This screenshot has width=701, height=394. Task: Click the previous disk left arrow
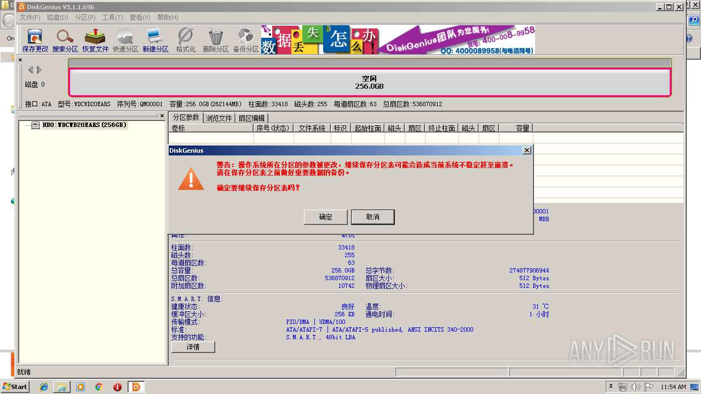click(x=31, y=69)
